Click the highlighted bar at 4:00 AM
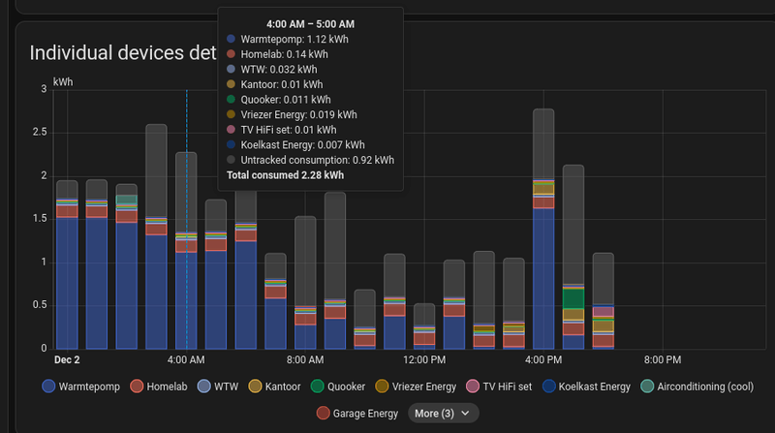Viewport: 775px width, 433px height. (186, 251)
